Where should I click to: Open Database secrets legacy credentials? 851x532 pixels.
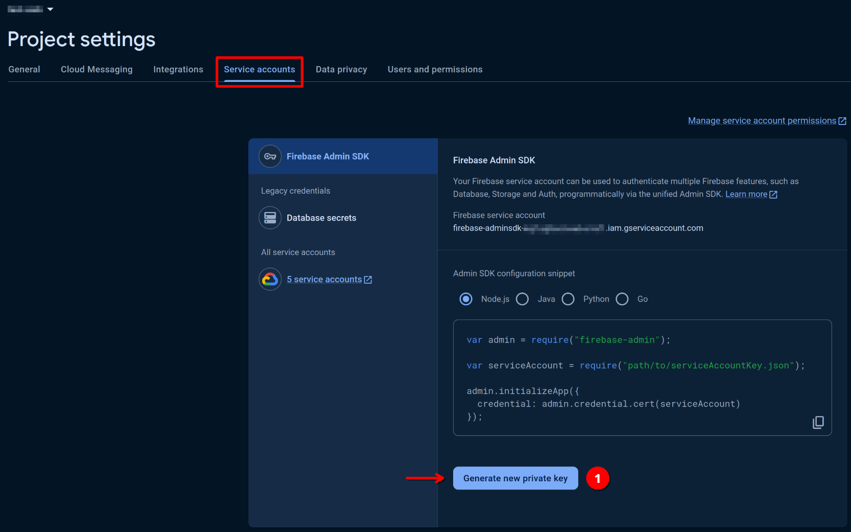(x=322, y=218)
